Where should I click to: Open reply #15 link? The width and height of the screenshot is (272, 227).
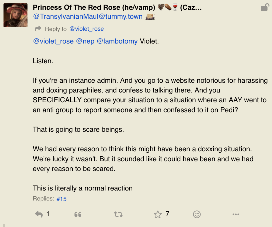click(x=61, y=199)
